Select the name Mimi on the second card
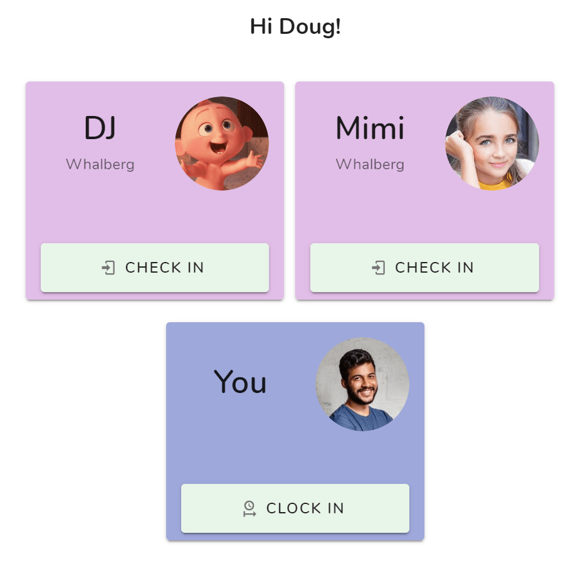Viewport: 578px width, 561px height. [x=370, y=128]
